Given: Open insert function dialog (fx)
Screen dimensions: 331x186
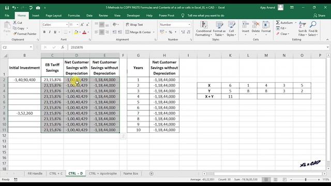Looking at the screenshot, I should click(63, 47).
